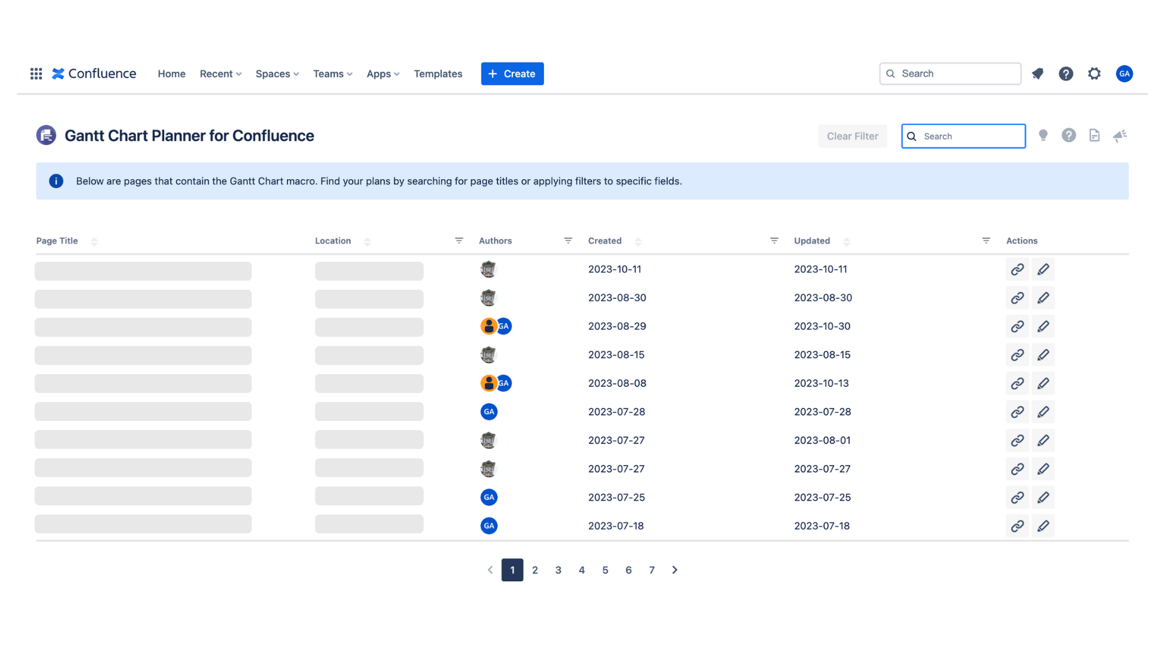Click the edit pencil icon on the first row
Viewport: 1167px width, 656px height.
(x=1044, y=269)
